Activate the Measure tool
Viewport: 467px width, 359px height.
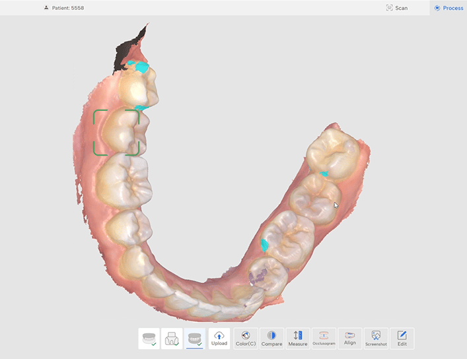coord(297,338)
